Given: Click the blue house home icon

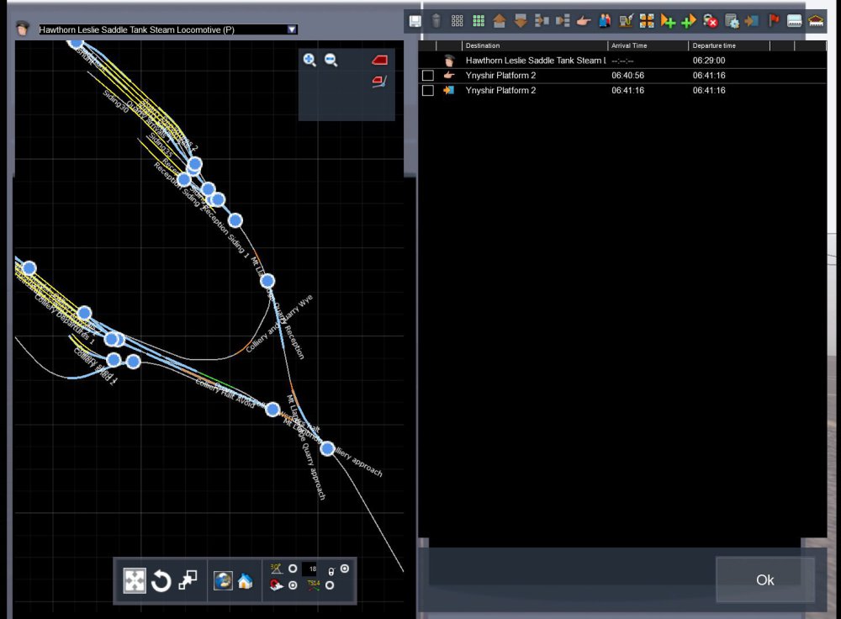Looking at the screenshot, I should coord(245,580).
